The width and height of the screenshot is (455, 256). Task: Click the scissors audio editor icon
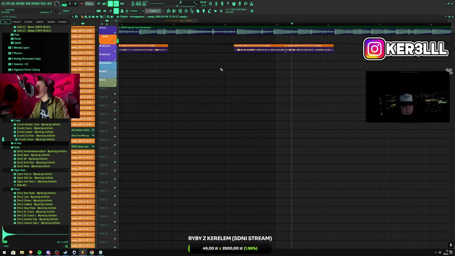point(216,4)
